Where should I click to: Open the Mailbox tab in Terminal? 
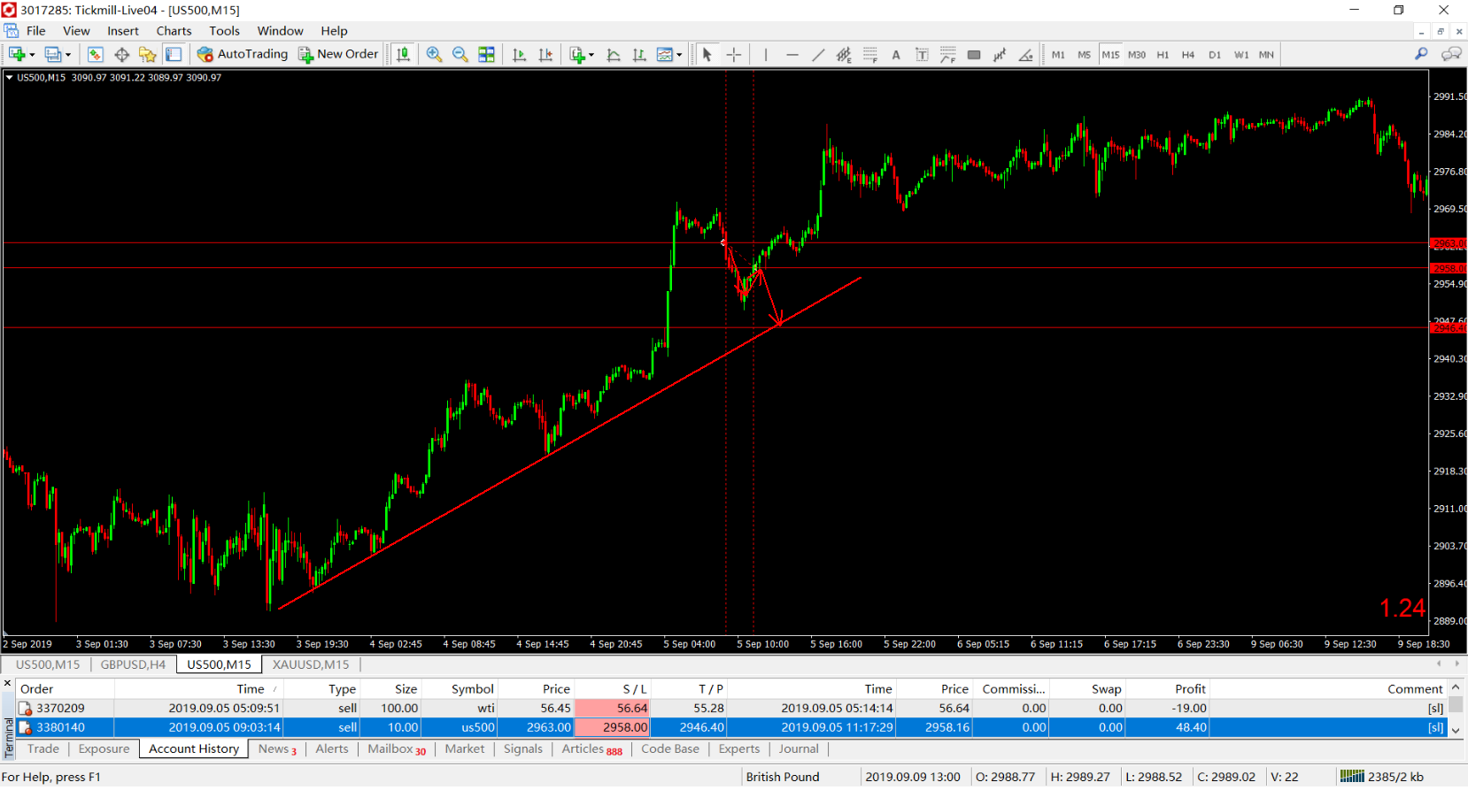pyautogui.click(x=397, y=748)
